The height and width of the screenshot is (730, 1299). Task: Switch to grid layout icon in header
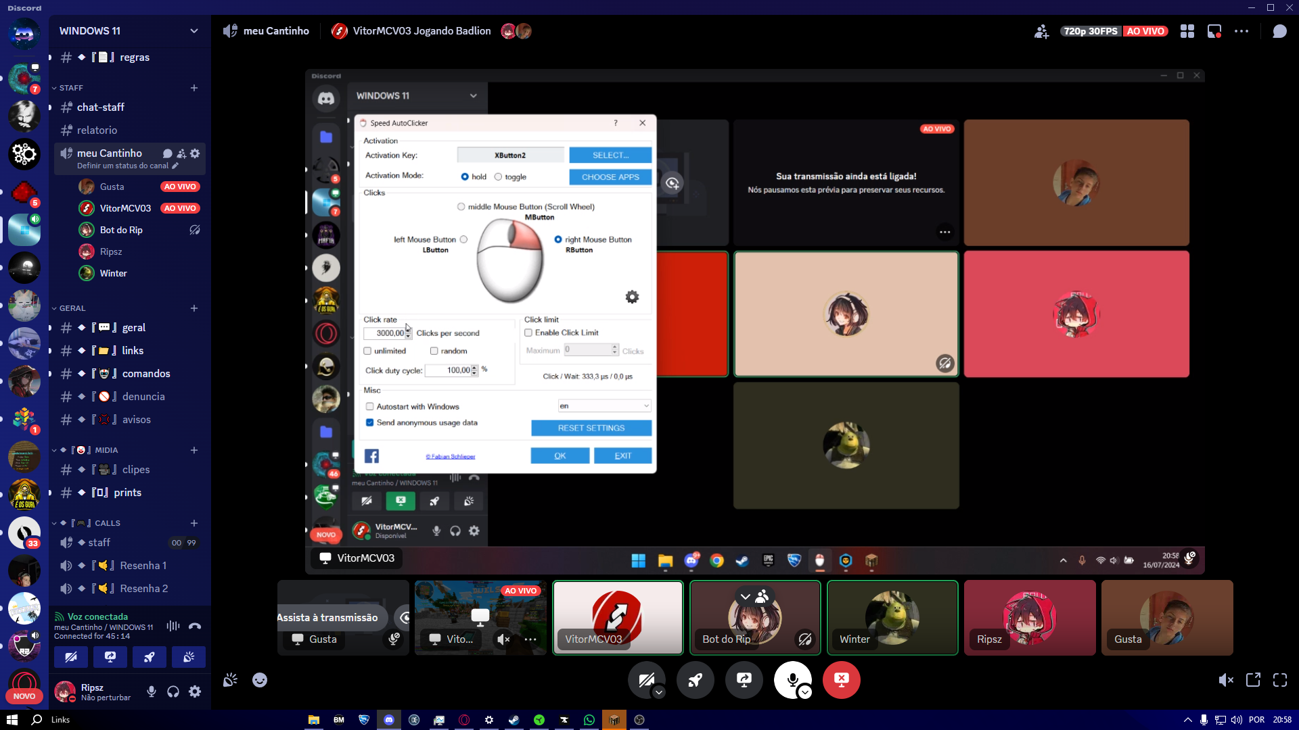(x=1187, y=31)
